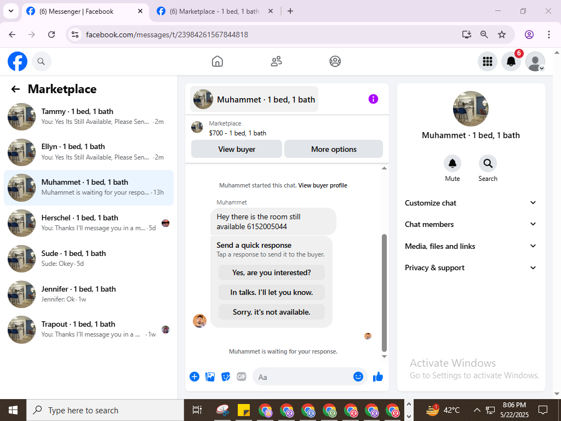561x421 pixels.
Task: Attach a photo via image icon
Action: [x=210, y=377]
